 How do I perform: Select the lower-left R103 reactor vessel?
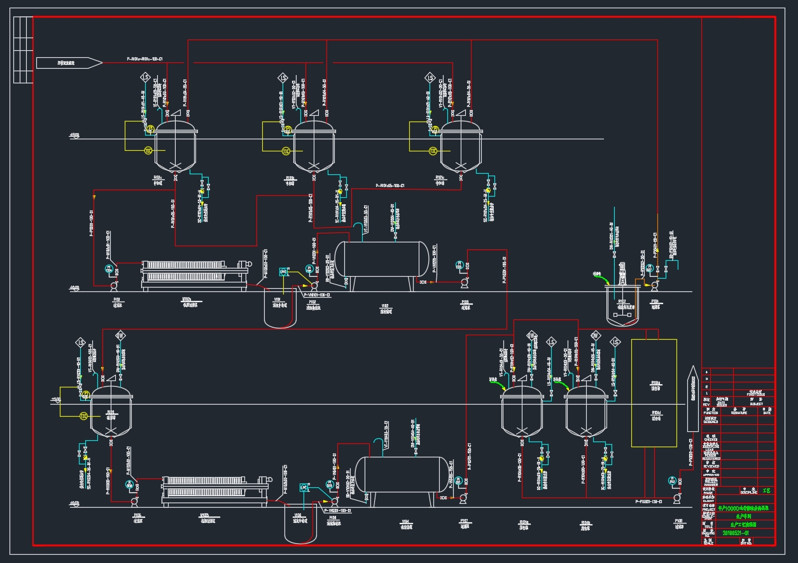pyautogui.click(x=111, y=411)
